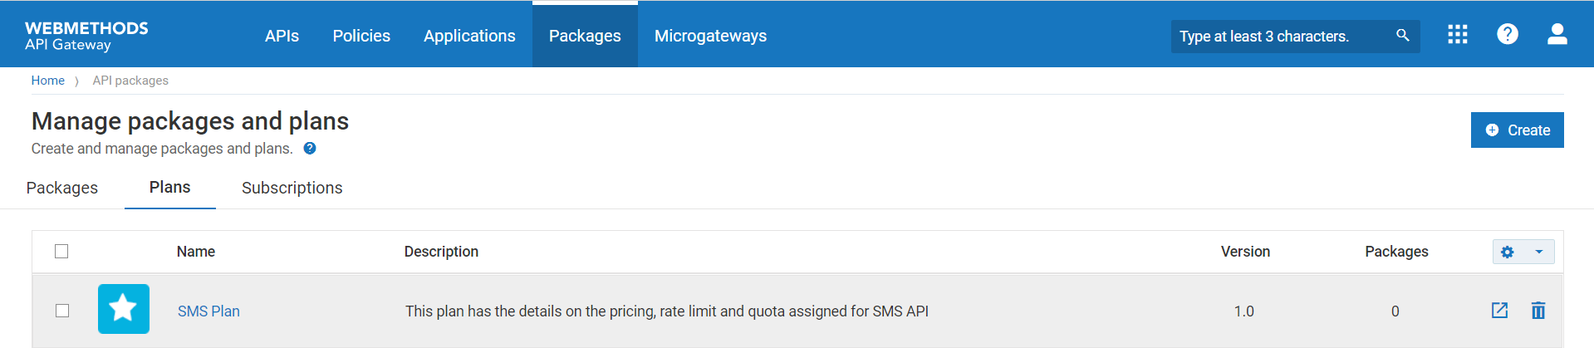1594x348 pixels.
Task: Switch to the Packages sub-tab
Action: point(62,188)
